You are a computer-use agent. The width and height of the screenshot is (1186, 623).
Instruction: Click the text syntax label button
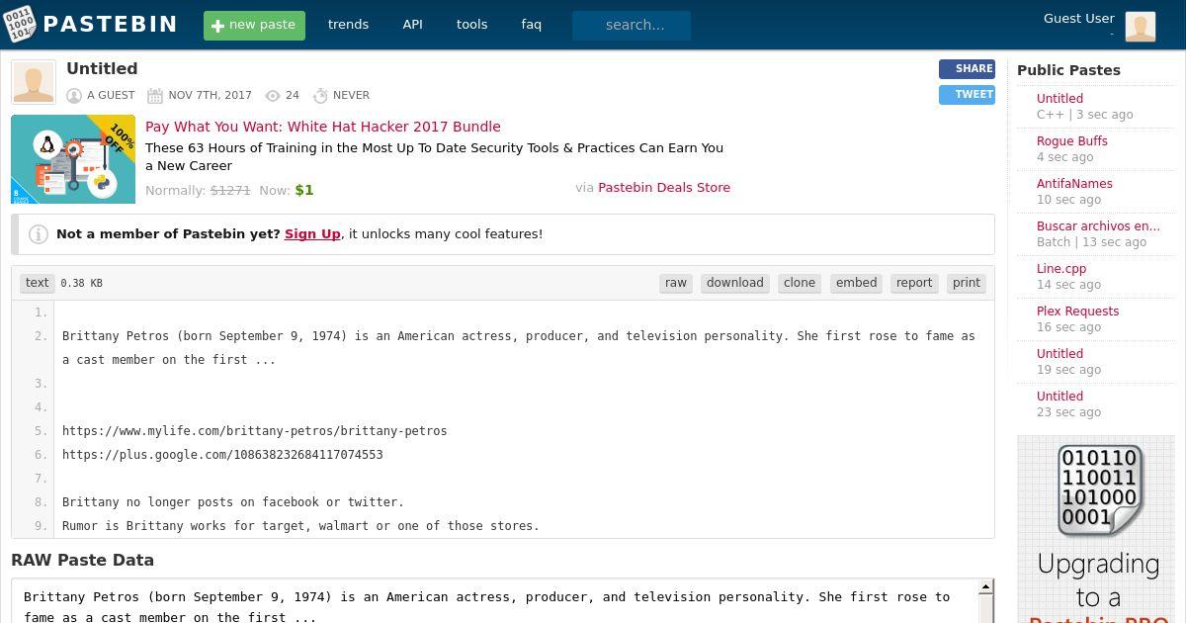38,283
